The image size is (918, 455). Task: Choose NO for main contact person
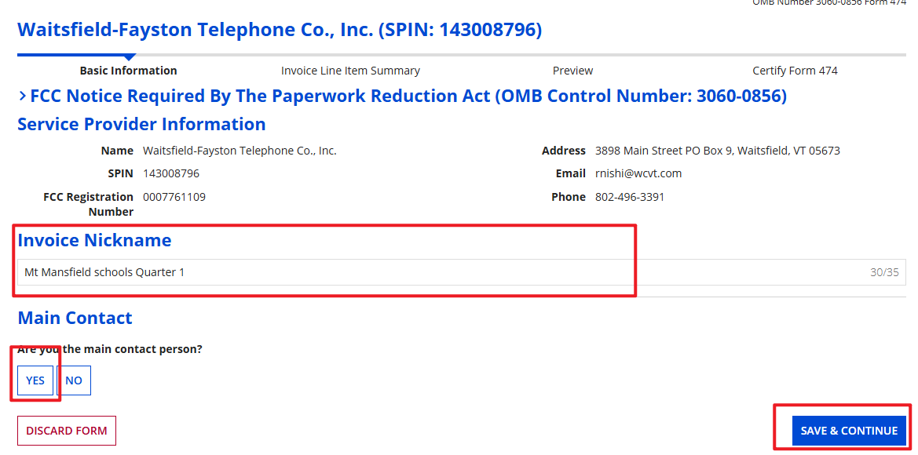(74, 380)
